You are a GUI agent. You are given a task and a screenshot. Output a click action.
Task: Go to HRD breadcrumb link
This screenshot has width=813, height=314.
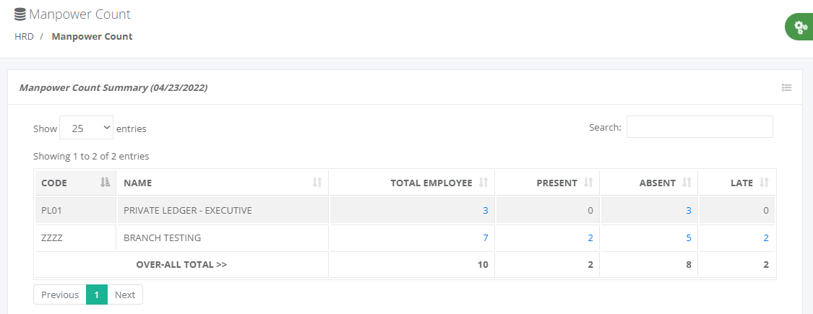coord(24,36)
